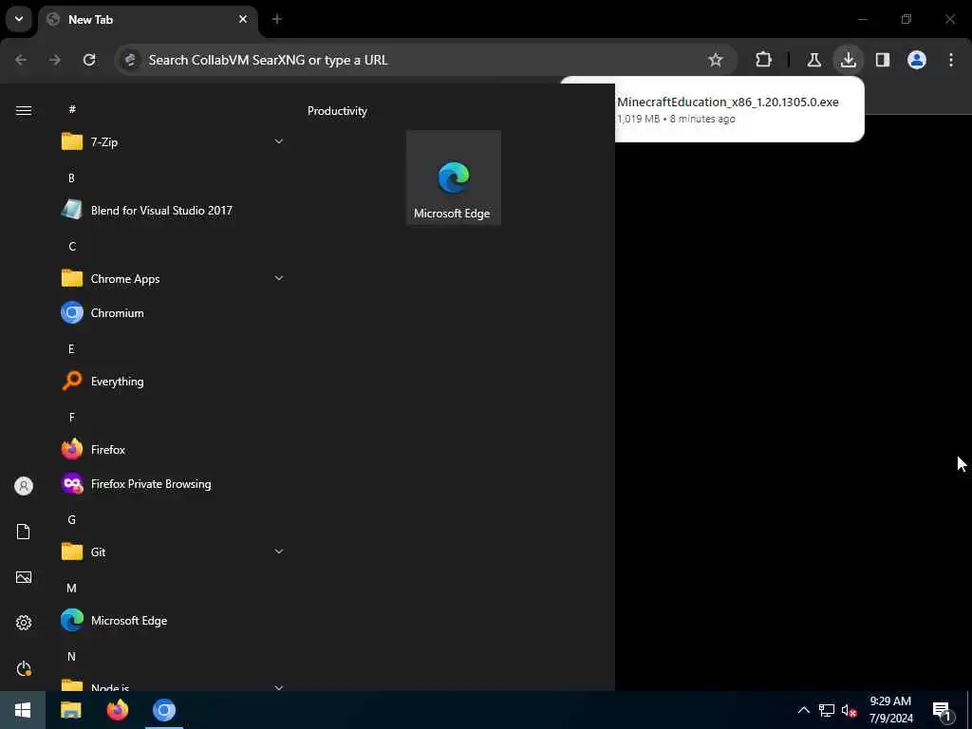Open the tab search dropdown arrow
This screenshot has width=972, height=729.
coord(19,19)
